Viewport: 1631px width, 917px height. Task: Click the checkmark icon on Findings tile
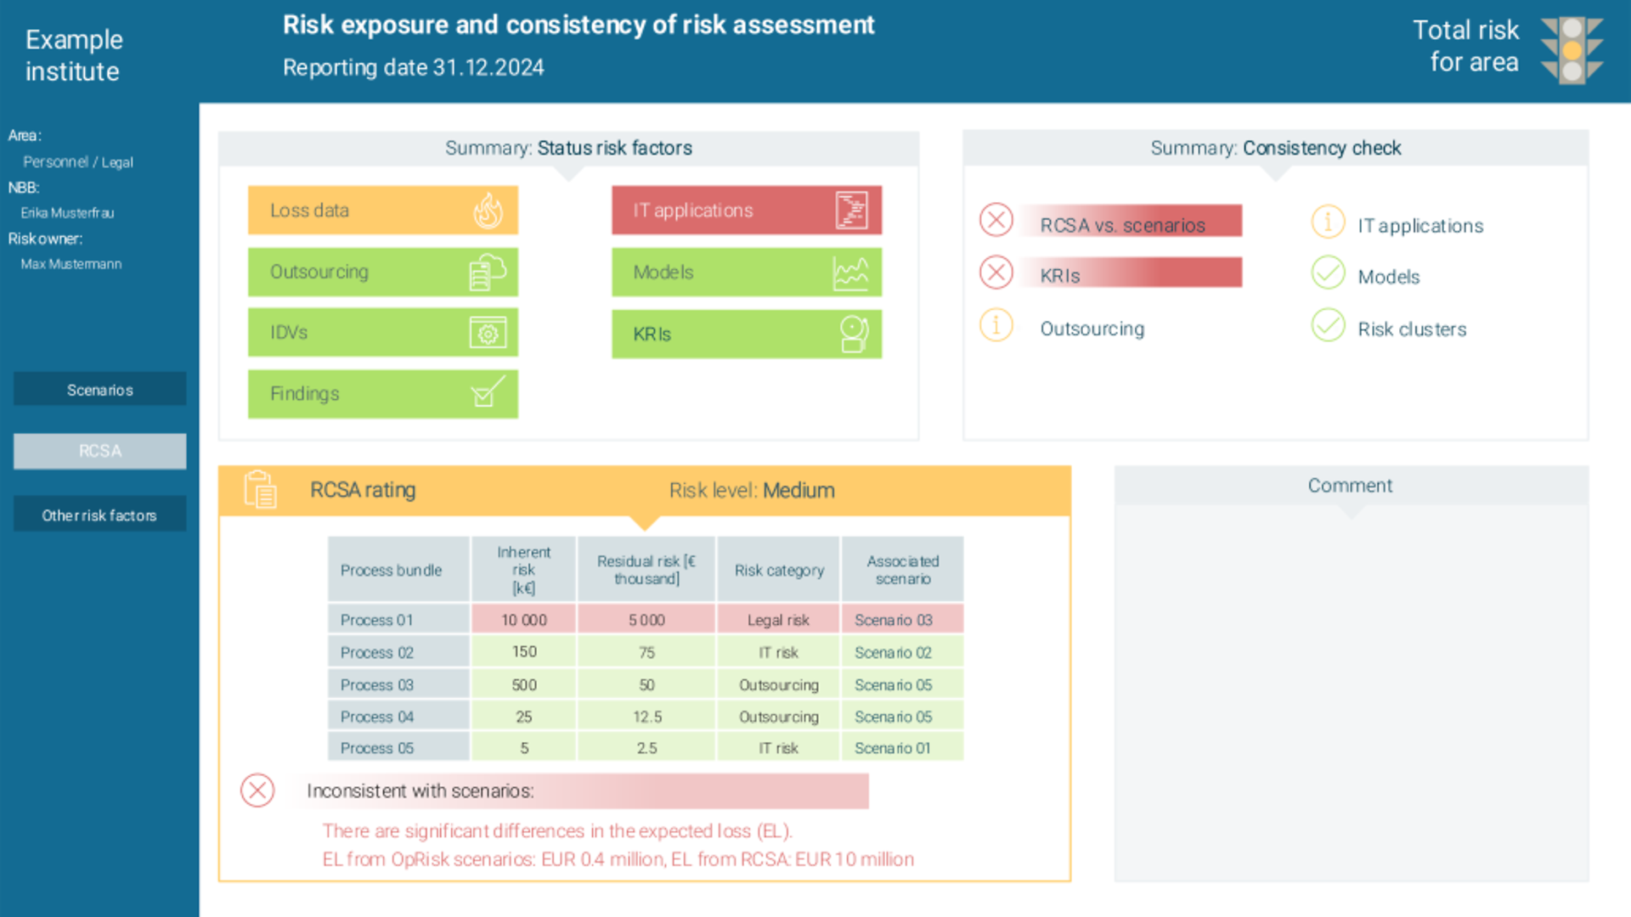pos(488,393)
